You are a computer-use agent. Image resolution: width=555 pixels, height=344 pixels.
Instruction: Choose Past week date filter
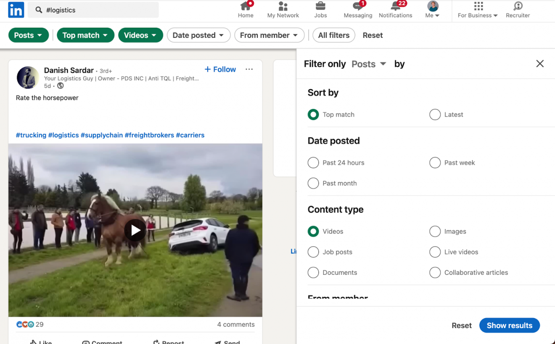pos(435,163)
